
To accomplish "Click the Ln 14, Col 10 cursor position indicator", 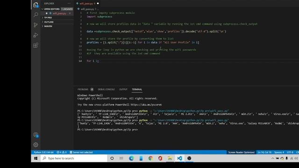I will (264, 152).
